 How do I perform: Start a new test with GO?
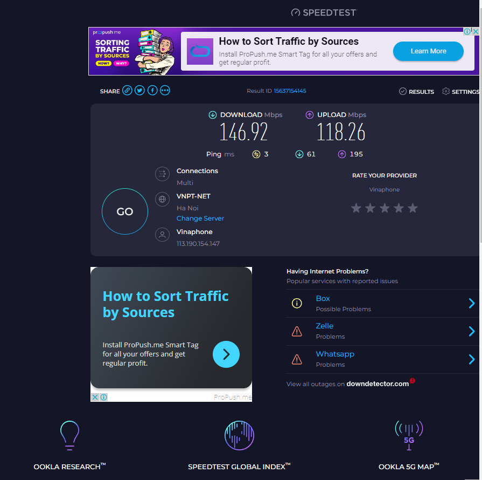click(x=125, y=211)
